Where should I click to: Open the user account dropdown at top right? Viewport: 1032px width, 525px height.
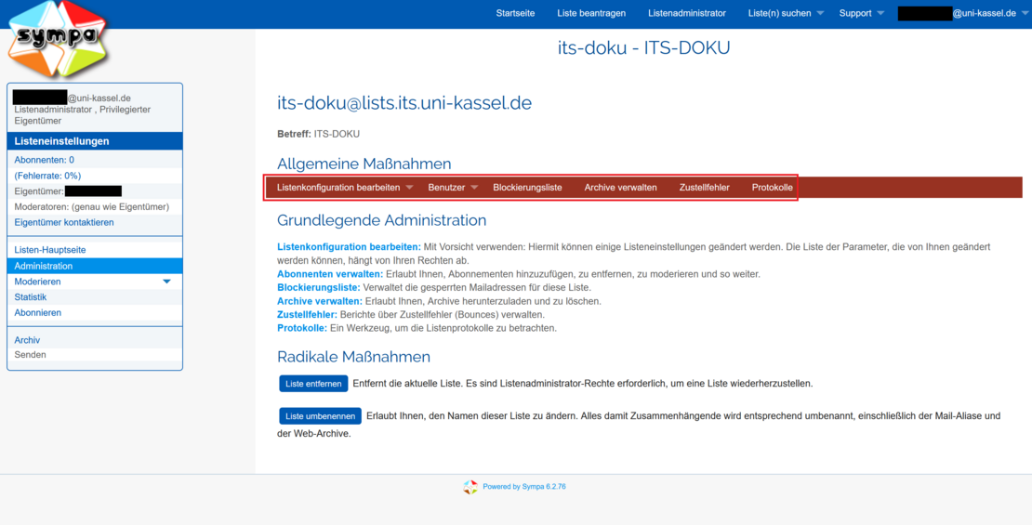click(x=962, y=13)
